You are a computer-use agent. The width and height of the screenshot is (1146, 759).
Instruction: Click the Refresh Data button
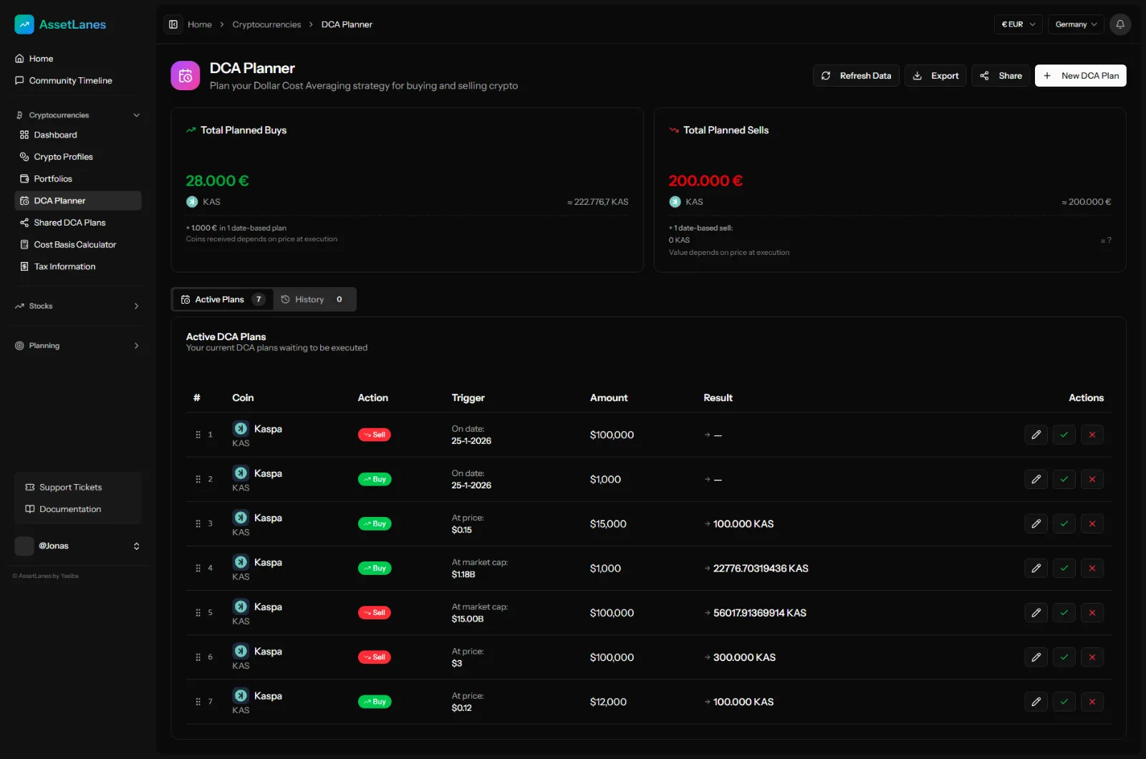tap(856, 76)
